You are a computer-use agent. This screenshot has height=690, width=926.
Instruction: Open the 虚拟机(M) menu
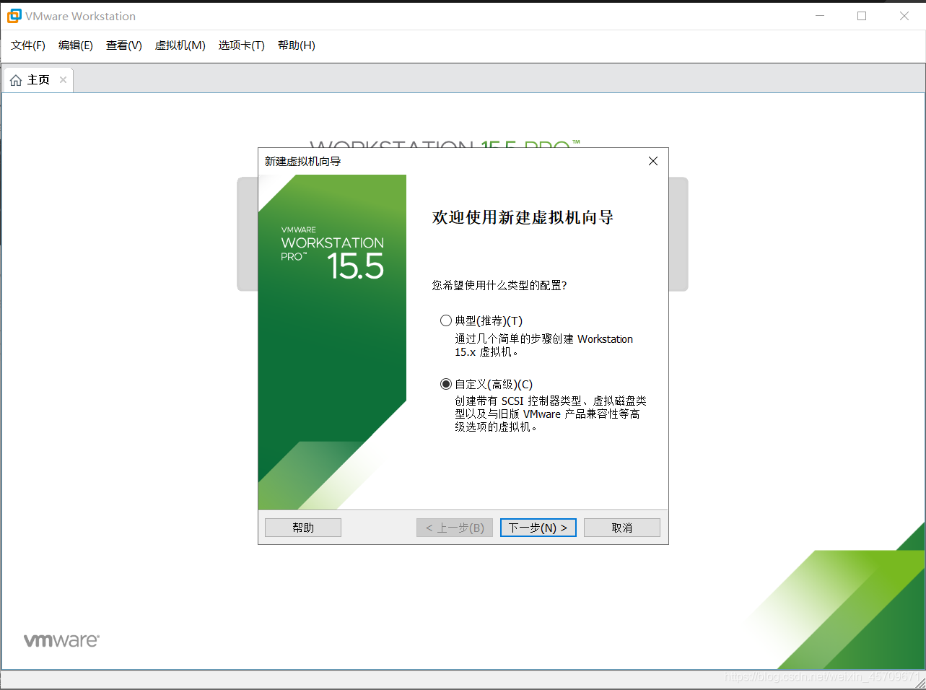tap(179, 45)
